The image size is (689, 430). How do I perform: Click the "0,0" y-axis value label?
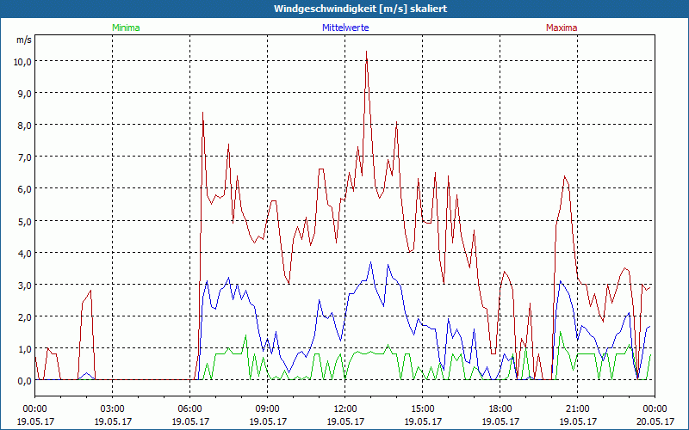pyautogui.click(x=23, y=380)
